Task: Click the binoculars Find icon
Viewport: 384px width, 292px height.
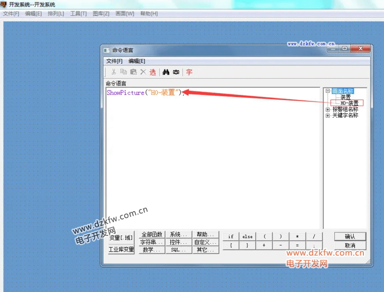Action: click(166, 72)
